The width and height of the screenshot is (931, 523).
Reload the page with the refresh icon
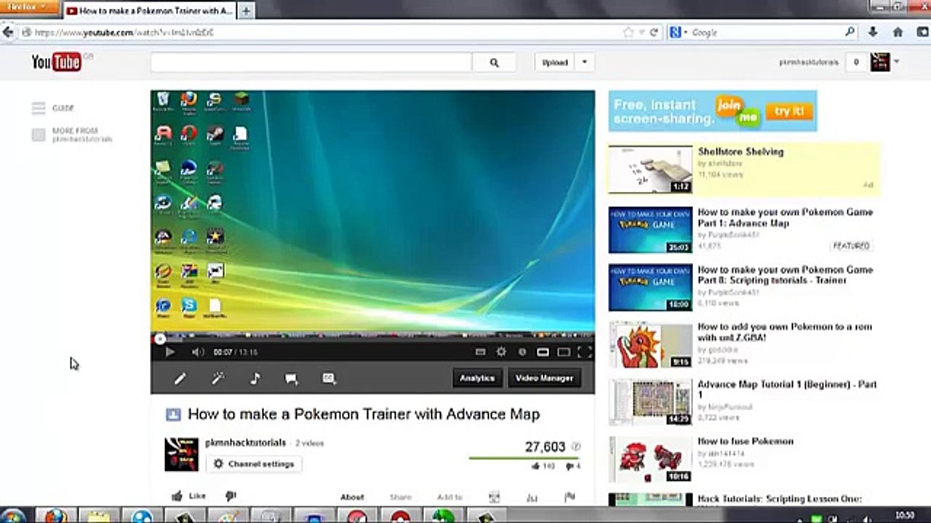(x=654, y=32)
